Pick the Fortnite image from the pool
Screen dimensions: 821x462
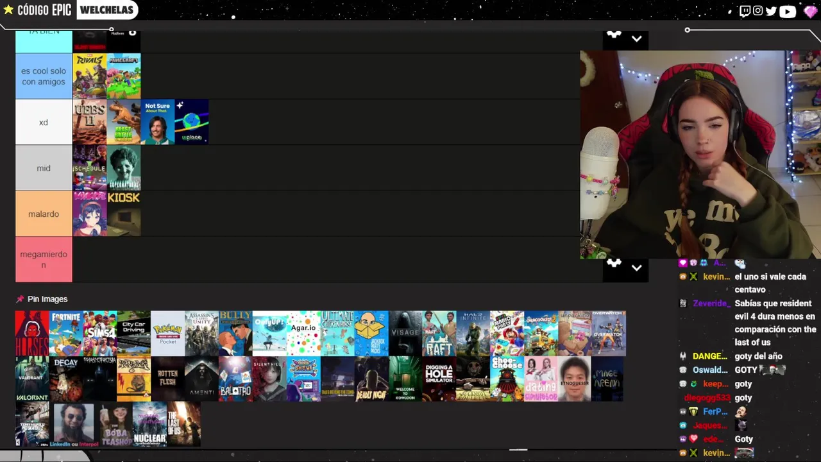[x=66, y=334]
